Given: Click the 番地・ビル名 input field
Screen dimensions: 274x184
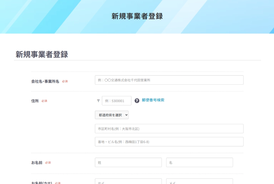Looking at the screenshot, I should pyautogui.click(x=169, y=142).
